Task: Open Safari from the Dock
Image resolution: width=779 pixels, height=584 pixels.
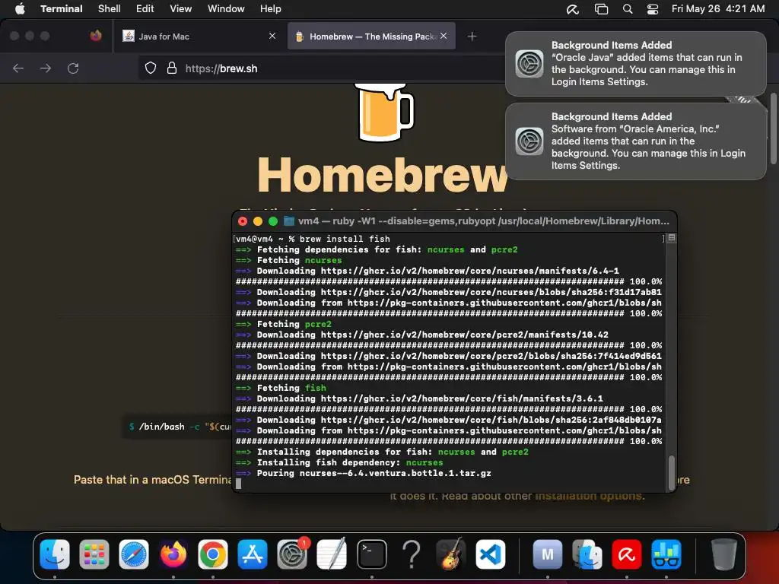Action: point(134,554)
